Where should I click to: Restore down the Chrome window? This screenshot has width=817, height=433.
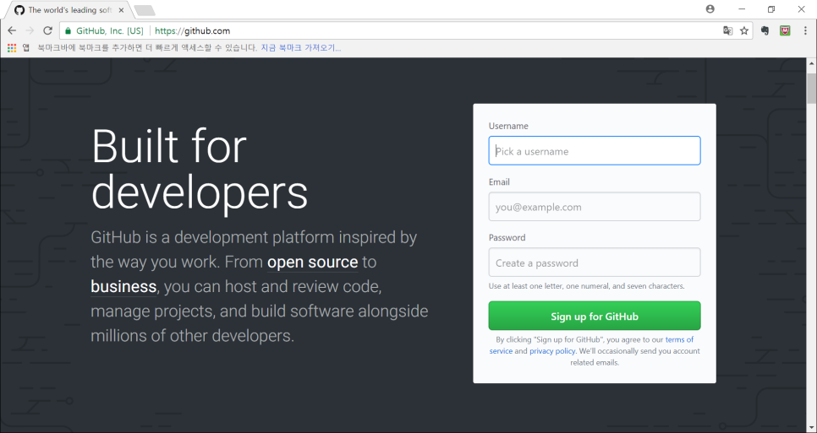(771, 8)
